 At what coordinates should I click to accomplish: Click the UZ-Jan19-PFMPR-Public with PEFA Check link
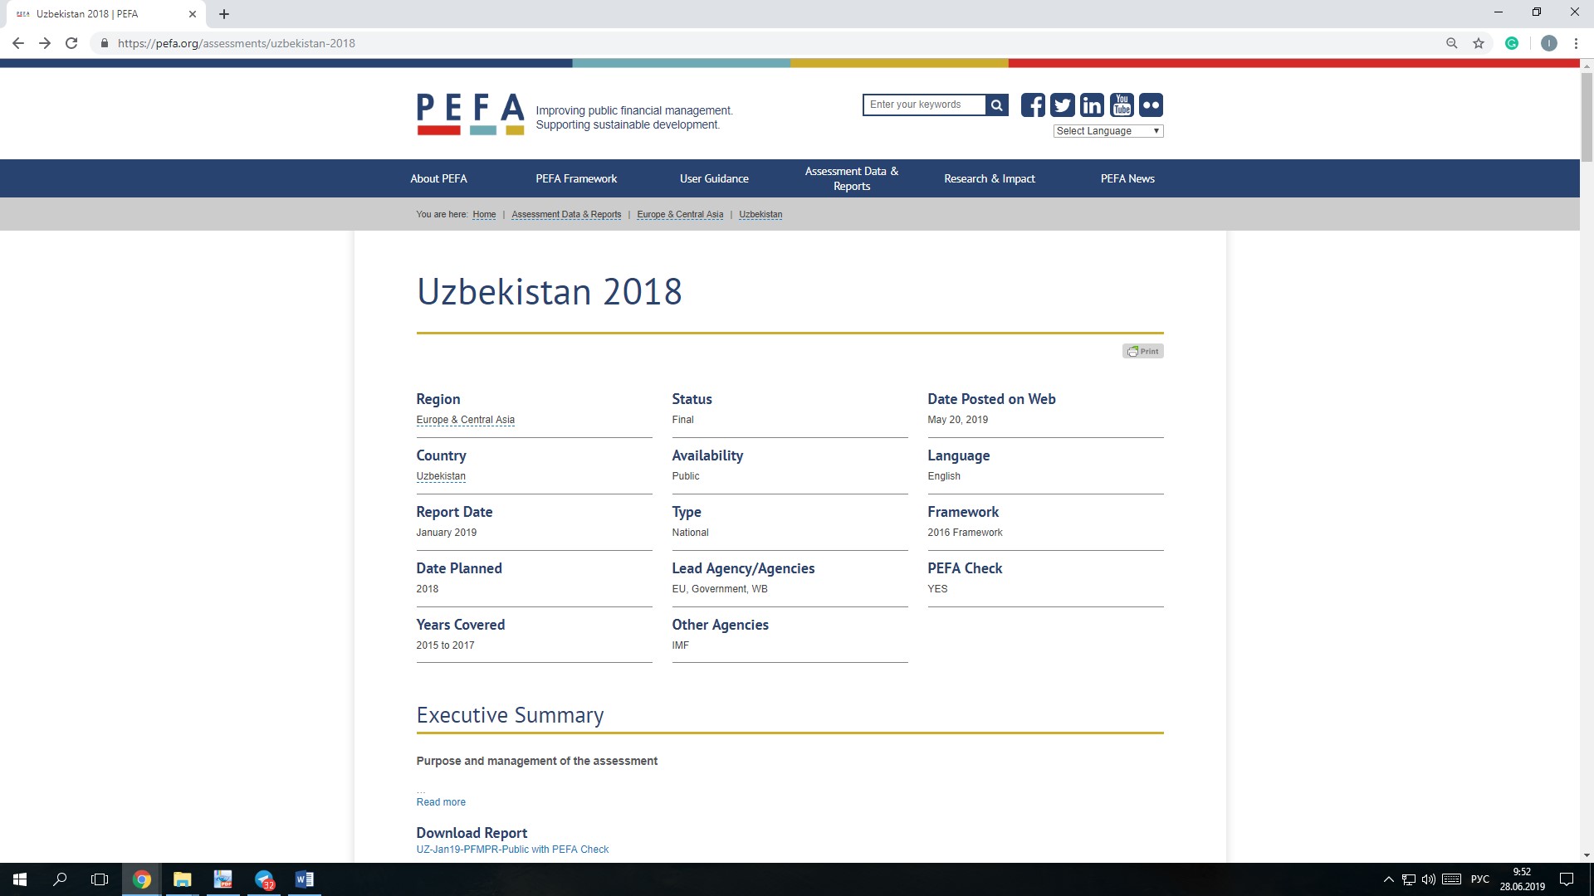click(x=511, y=849)
